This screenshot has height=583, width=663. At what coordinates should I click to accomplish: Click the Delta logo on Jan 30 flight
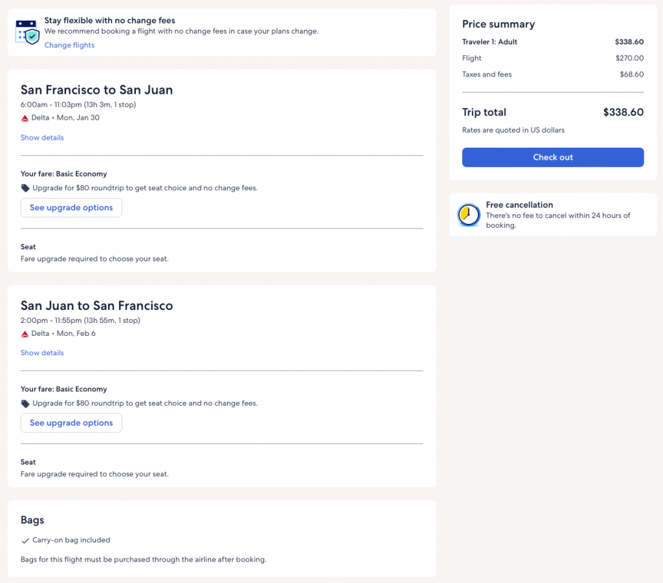(25, 118)
